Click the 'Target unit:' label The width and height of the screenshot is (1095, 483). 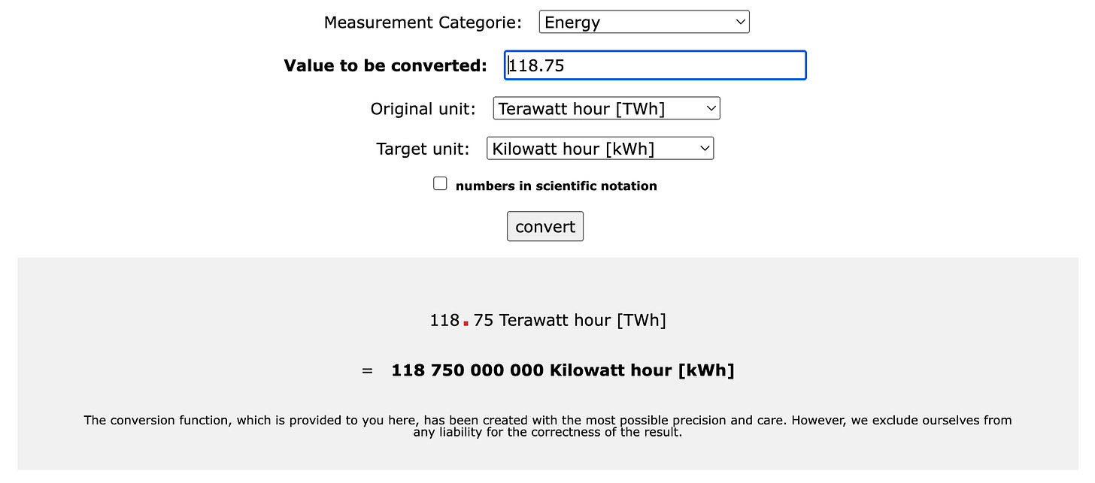(423, 149)
